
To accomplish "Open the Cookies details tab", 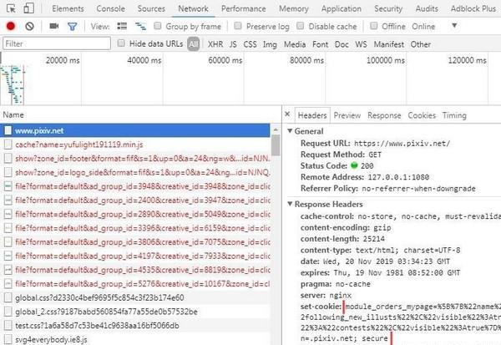I will coord(422,115).
